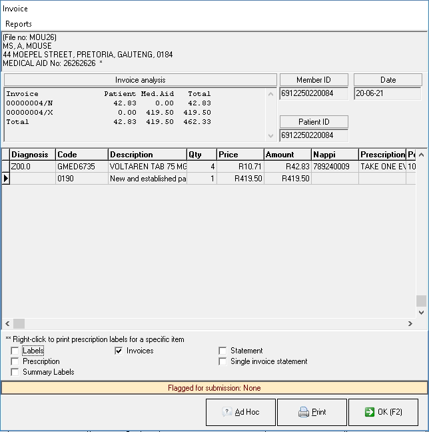Select the VOLTAREN TAB 75 MG description cell
The height and width of the screenshot is (432, 429).
[x=147, y=167]
